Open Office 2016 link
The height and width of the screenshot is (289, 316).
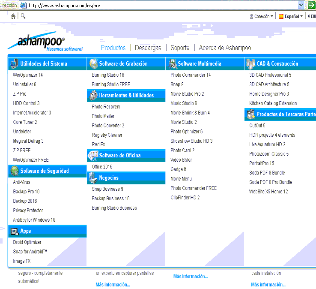(102, 167)
